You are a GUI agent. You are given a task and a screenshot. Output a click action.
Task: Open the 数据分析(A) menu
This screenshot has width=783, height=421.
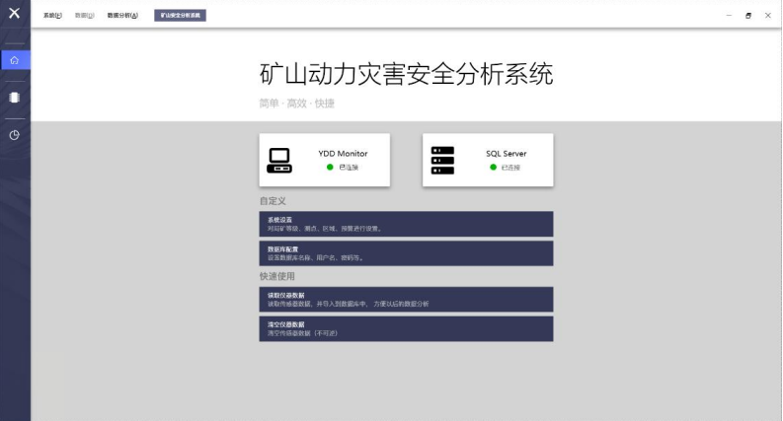(x=122, y=16)
